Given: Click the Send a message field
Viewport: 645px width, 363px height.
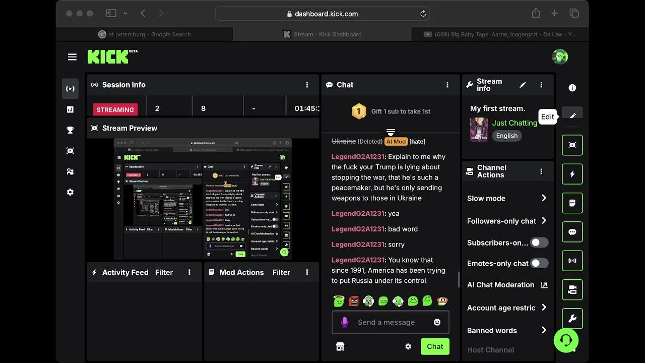Looking at the screenshot, I should point(390,322).
